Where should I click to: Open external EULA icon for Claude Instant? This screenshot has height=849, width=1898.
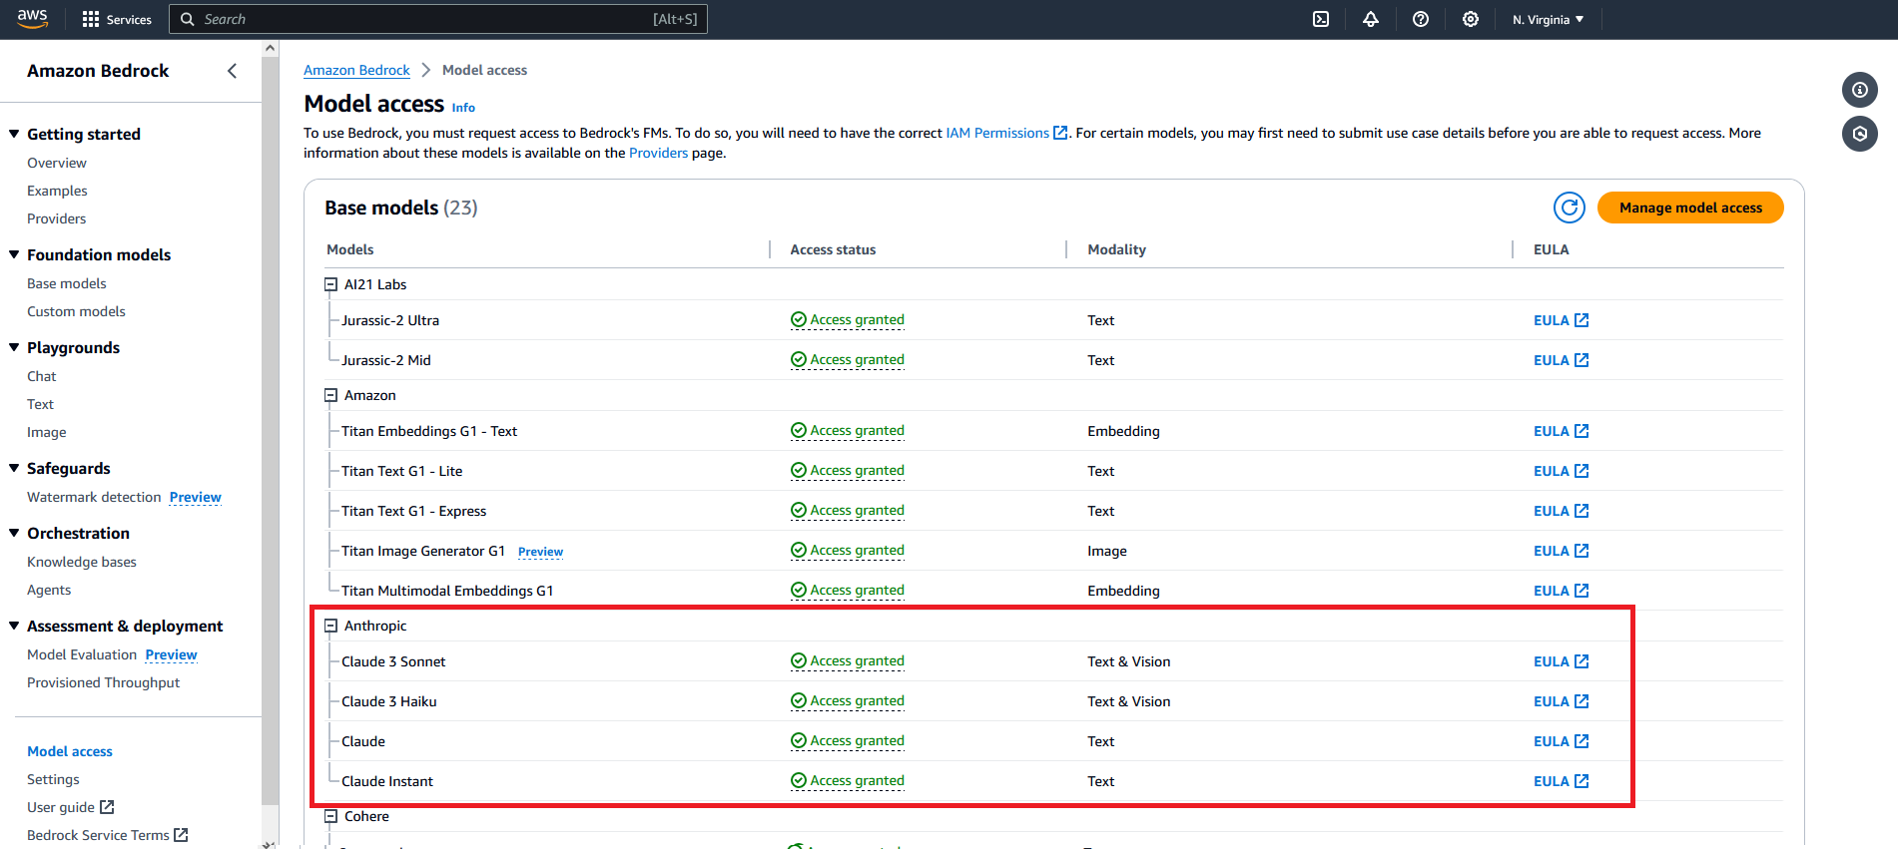coord(1582,781)
